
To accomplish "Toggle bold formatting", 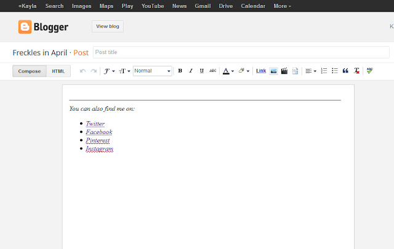I will click(x=180, y=71).
